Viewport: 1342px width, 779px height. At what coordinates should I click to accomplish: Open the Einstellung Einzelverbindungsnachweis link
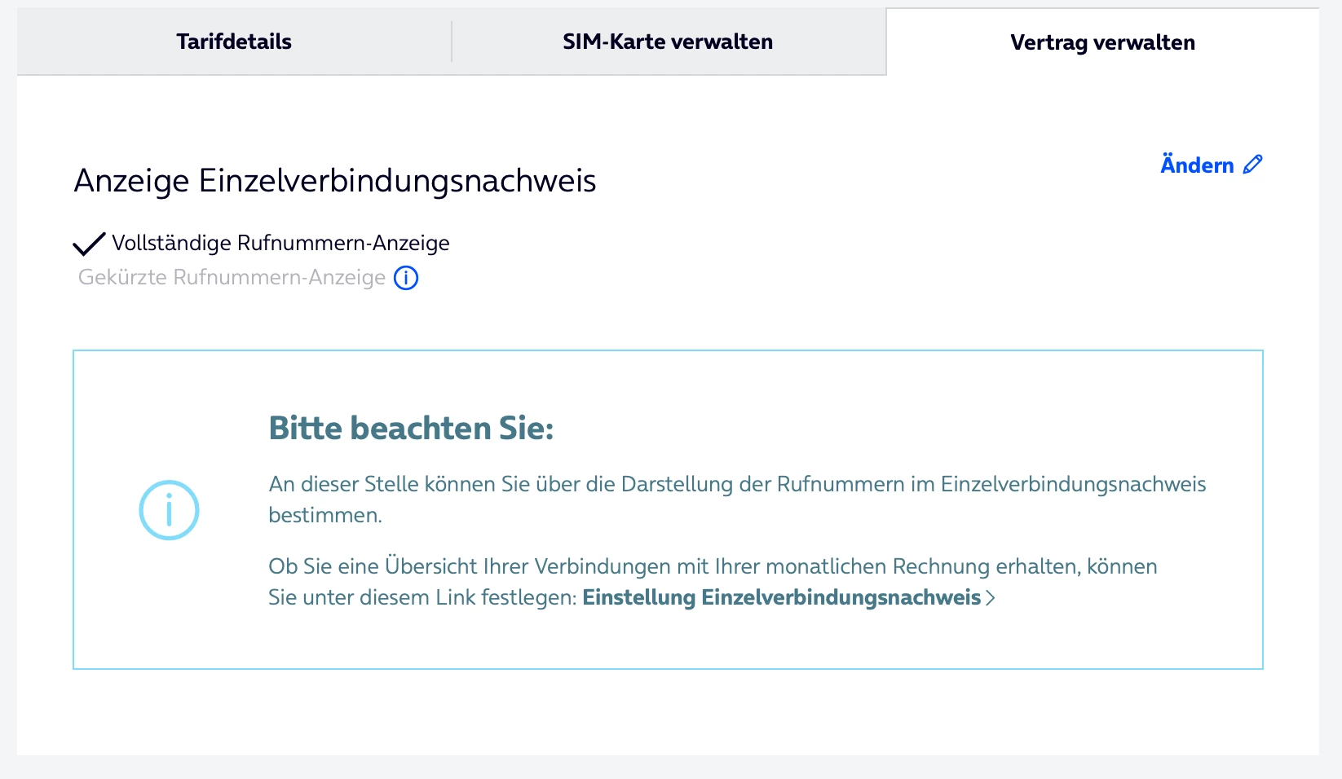pos(781,598)
